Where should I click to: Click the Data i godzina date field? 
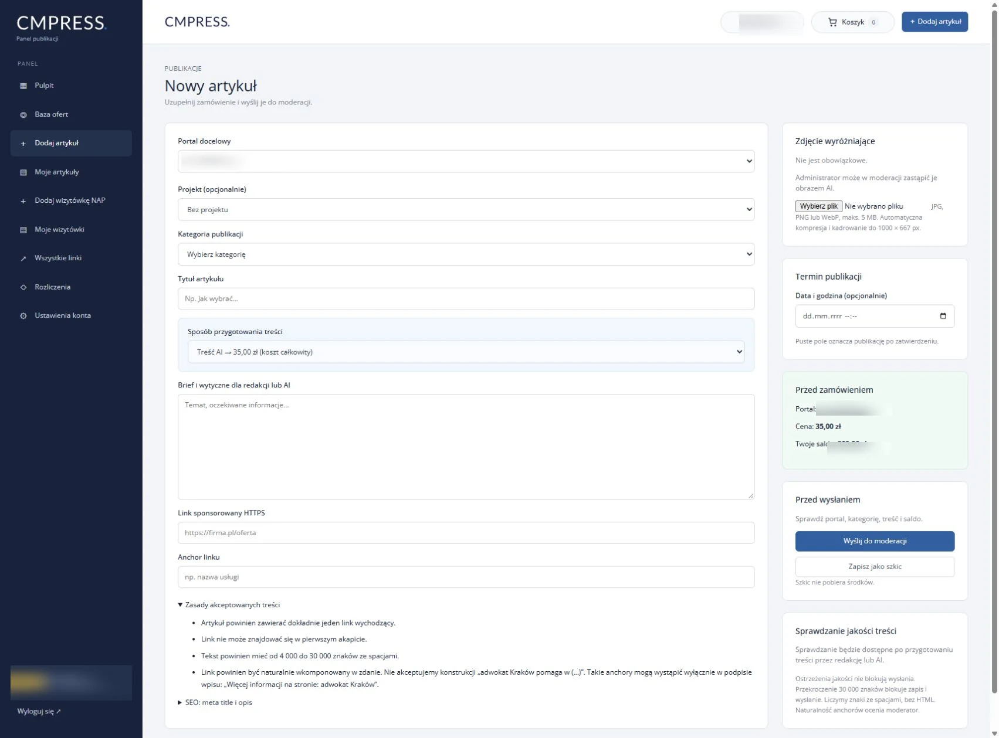click(875, 316)
